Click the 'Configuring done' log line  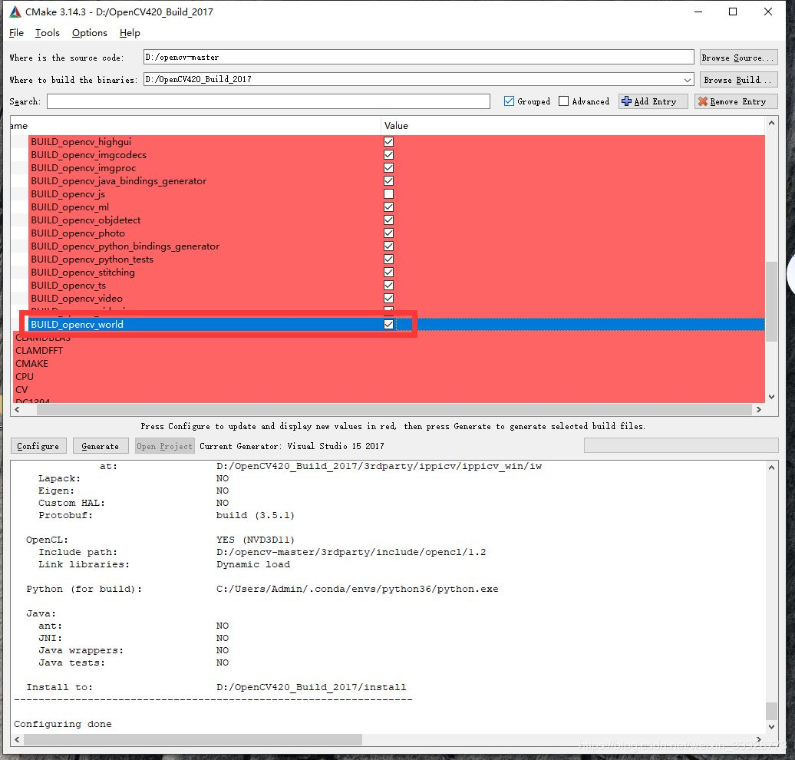62,724
